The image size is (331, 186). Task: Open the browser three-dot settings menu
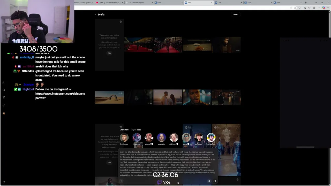(318, 8)
